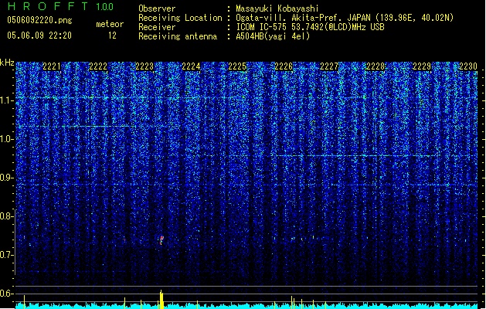Viewport: 486px width, 309px height.
Task: Select the file name 0506092220.png
Action: 39,20
